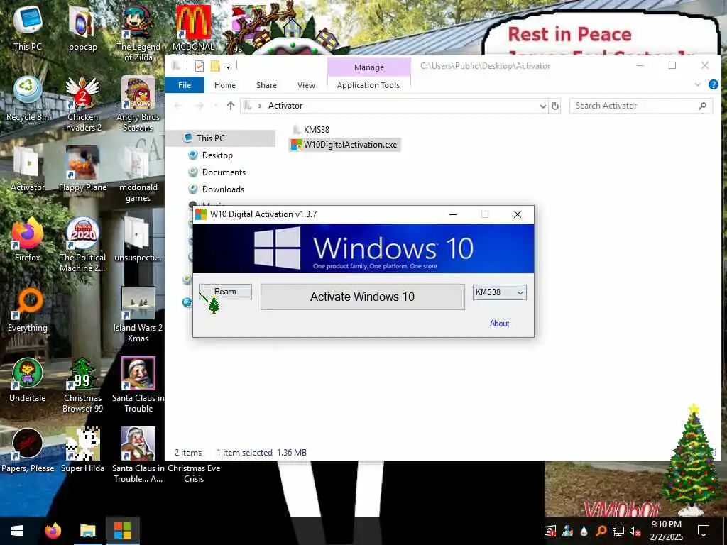Viewport: 727px width, 545px height.
Task: Select Downloads in navigation pane
Action: coord(223,189)
